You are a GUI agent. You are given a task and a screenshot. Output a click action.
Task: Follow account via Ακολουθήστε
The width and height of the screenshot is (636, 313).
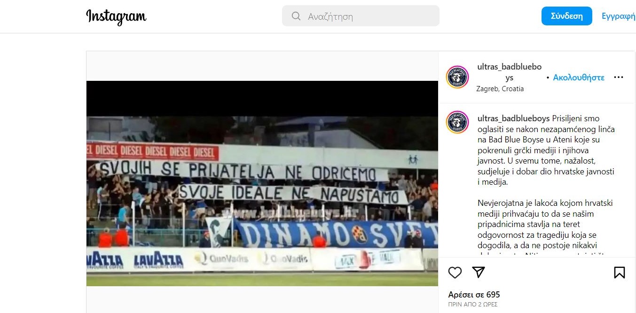coord(579,78)
